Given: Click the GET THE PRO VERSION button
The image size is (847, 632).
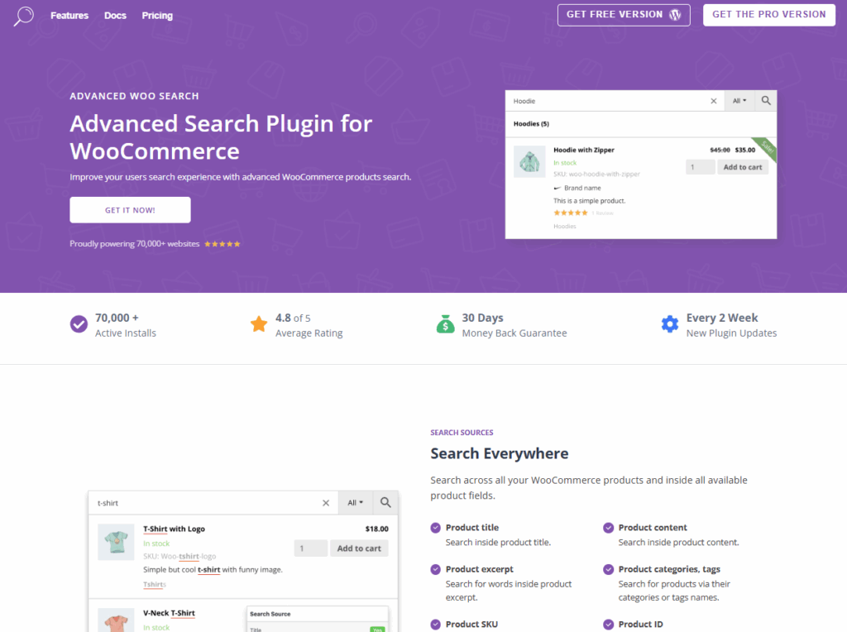Looking at the screenshot, I should click(768, 14).
